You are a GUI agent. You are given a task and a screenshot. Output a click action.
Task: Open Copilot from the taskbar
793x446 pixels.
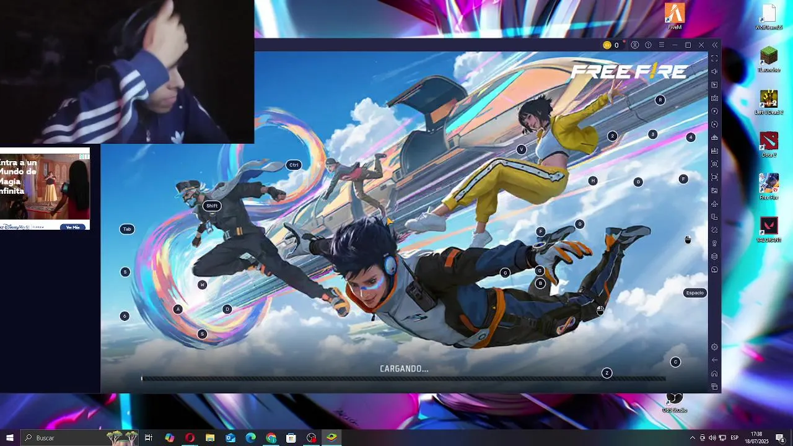(x=169, y=438)
